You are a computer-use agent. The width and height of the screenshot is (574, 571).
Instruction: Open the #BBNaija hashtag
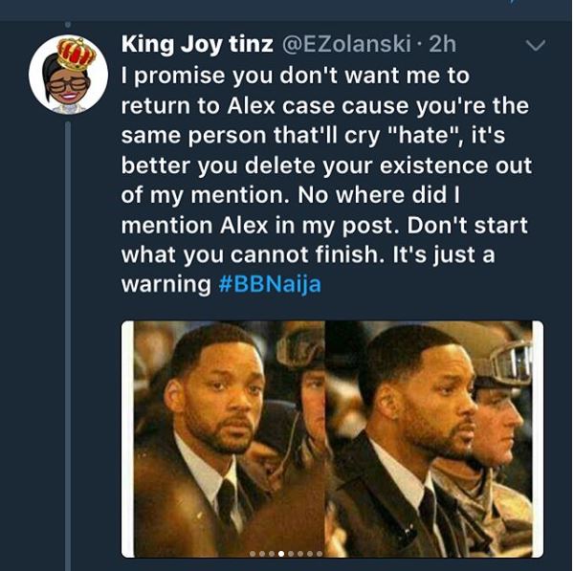[x=277, y=285]
